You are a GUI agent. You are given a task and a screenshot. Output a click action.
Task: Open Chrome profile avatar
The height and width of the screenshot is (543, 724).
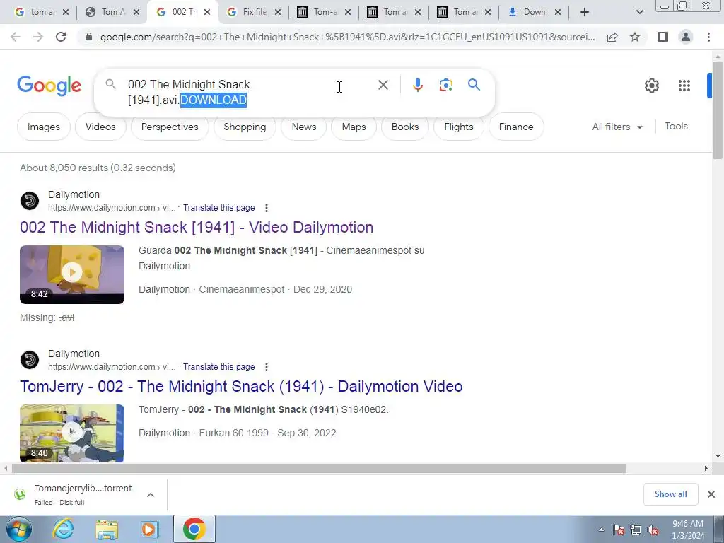(686, 37)
